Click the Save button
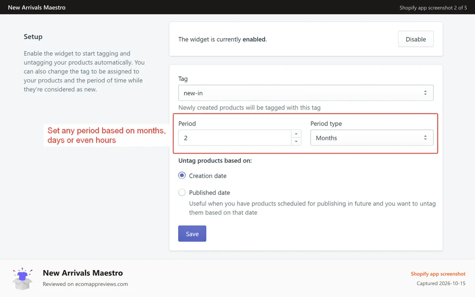The height and width of the screenshot is (297, 475). click(192, 234)
